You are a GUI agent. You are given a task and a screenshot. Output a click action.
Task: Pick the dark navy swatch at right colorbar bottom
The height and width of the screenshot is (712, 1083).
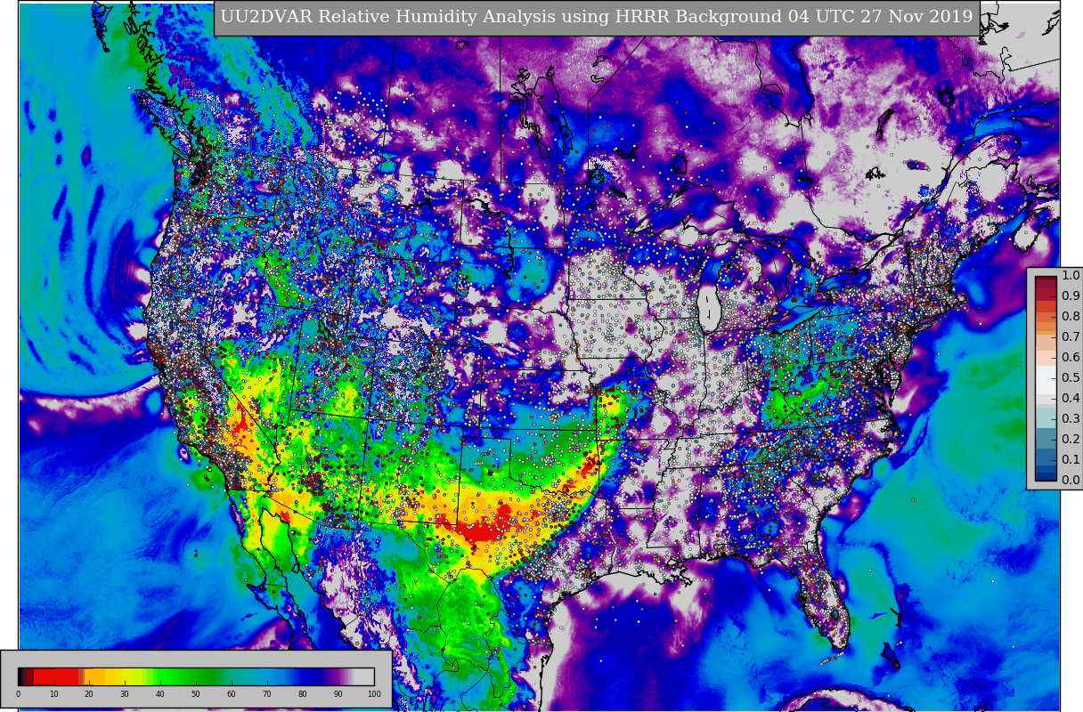click(1046, 475)
